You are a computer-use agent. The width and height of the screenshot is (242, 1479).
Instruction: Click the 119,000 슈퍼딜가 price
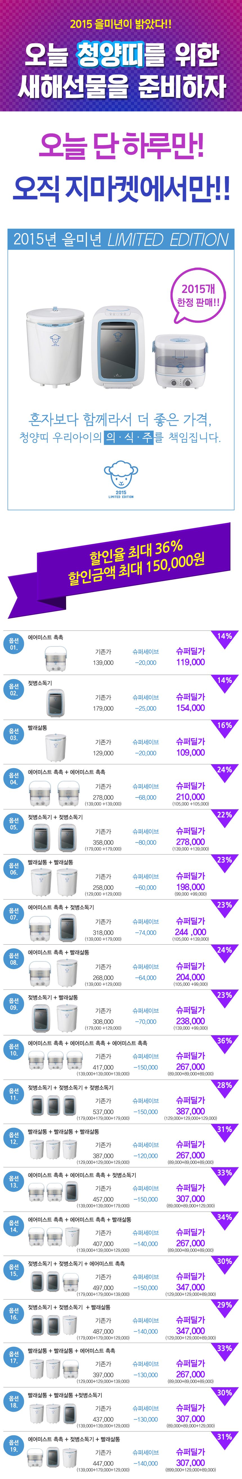(190, 662)
